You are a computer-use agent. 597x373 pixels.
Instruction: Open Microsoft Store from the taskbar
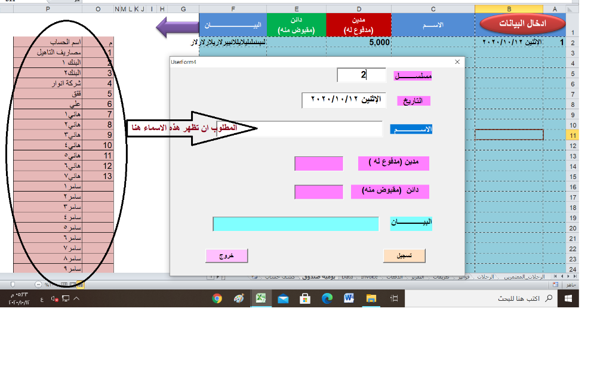point(305,299)
